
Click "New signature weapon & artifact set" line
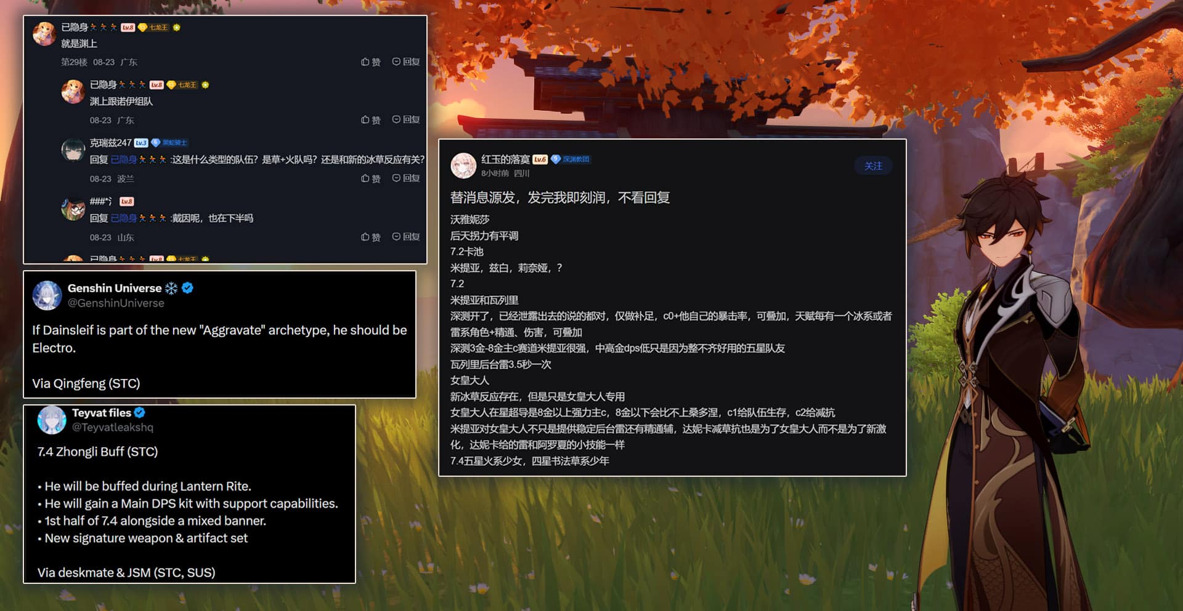pyautogui.click(x=146, y=538)
